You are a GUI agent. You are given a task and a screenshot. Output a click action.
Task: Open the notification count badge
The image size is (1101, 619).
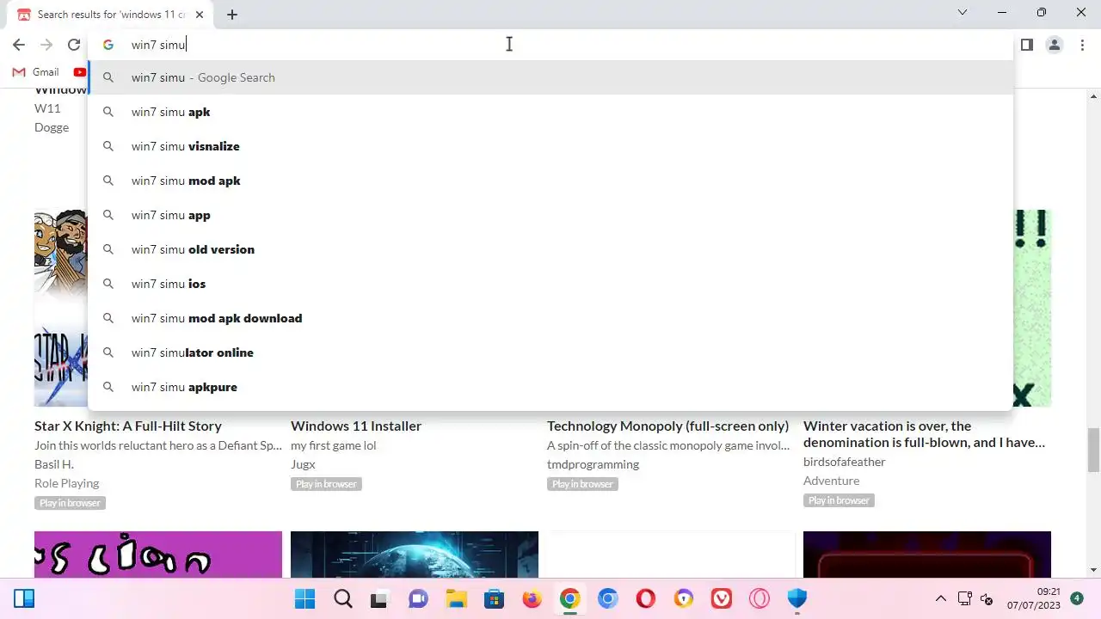(1077, 598)
